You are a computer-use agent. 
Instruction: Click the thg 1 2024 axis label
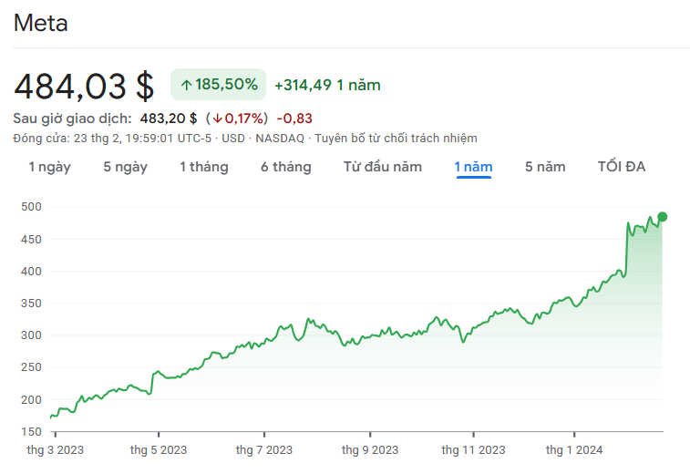(573, 449)
